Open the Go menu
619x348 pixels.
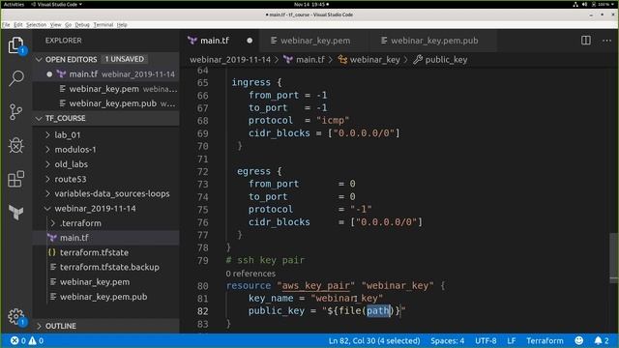69,24
